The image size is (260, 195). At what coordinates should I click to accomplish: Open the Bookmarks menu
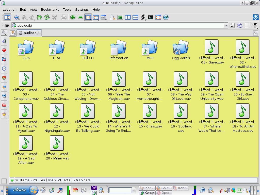(x=50, y=9)
